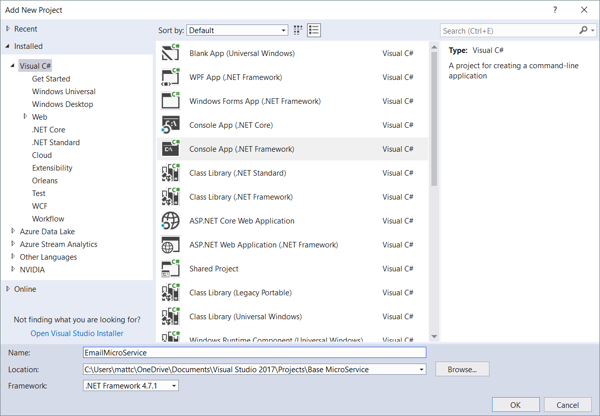Screen dimensions: 600x416
Task: Open Visual Studio Installer link
Action: (x=77, y=334)
